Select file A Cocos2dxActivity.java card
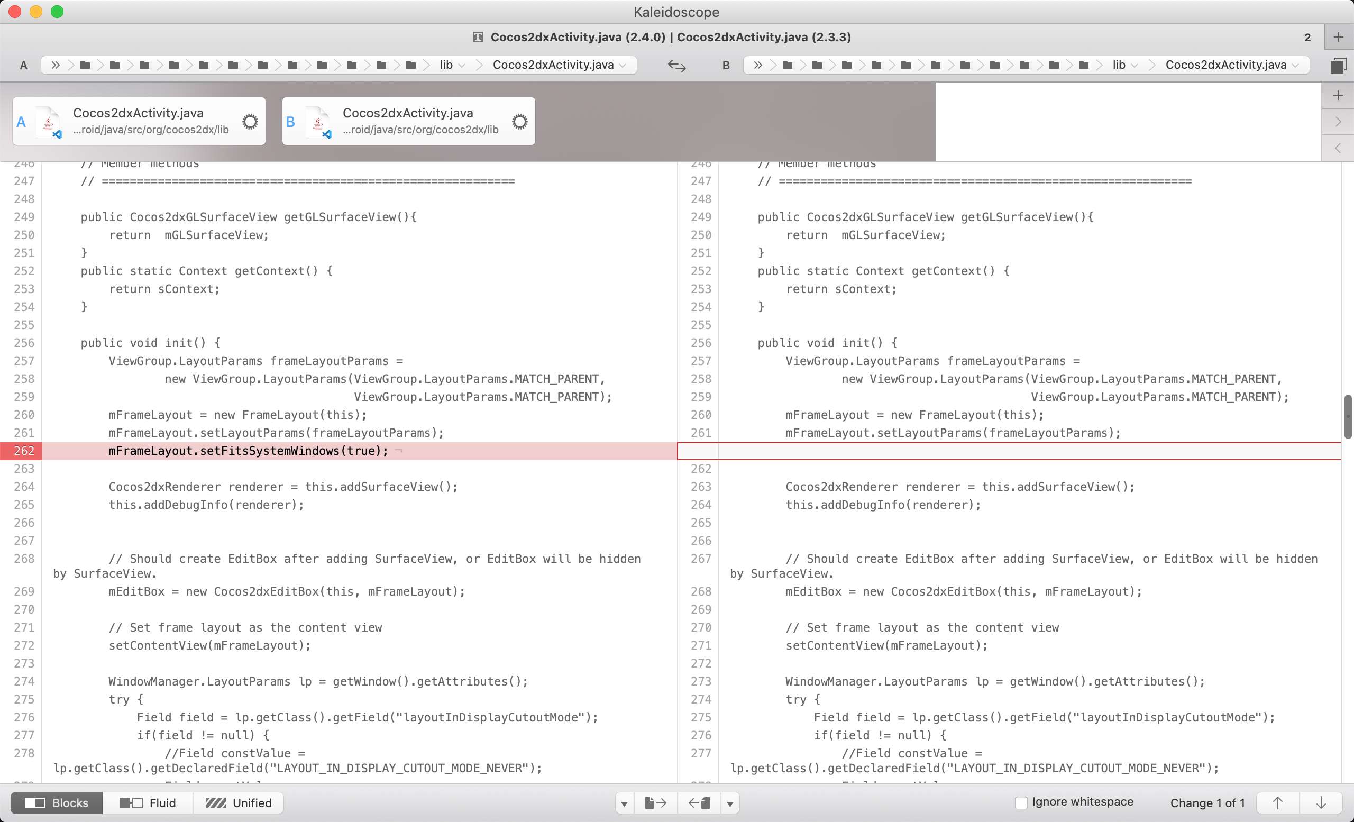The height and width of the screenshot is (822, 1354). pos(139,121)
